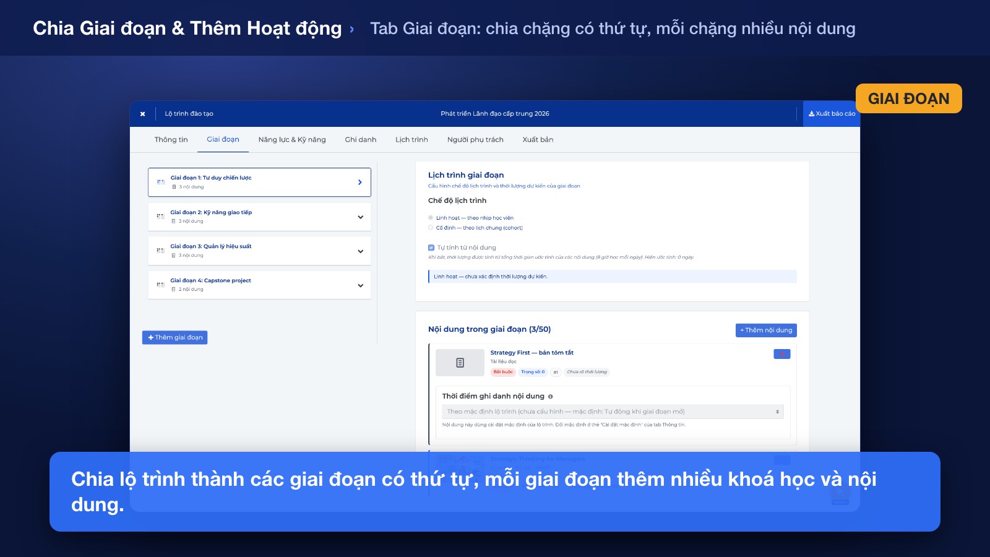This screenshot has height=557, width=990.
Task: Select the Giai đoạn tab
Action: pos(223,140)
